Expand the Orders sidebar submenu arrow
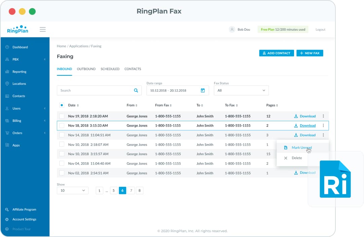 click(45, 133)
